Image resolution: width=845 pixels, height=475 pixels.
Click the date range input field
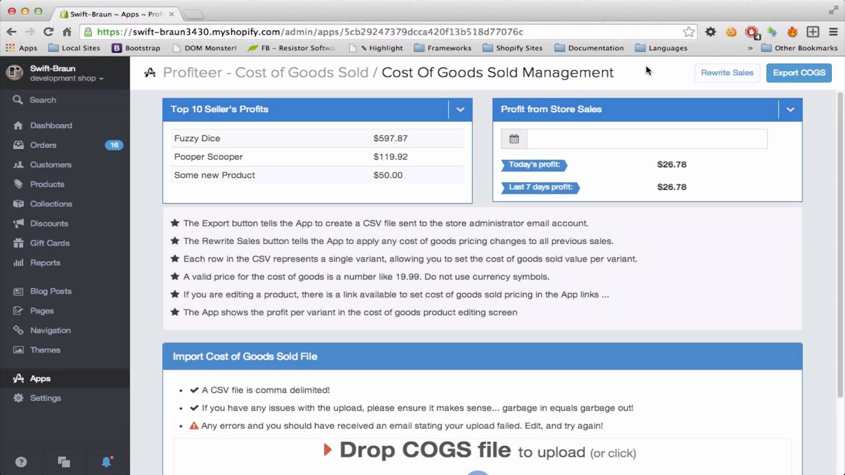point(647,139)
